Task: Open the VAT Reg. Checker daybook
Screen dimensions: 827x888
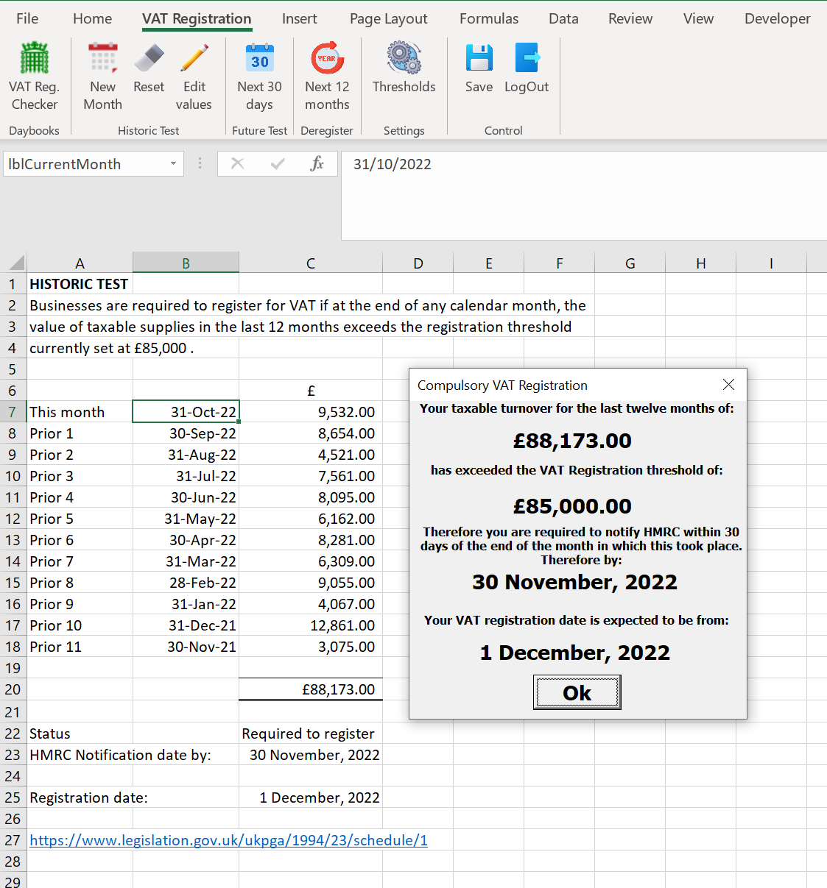Action: [x=34, y=77]
